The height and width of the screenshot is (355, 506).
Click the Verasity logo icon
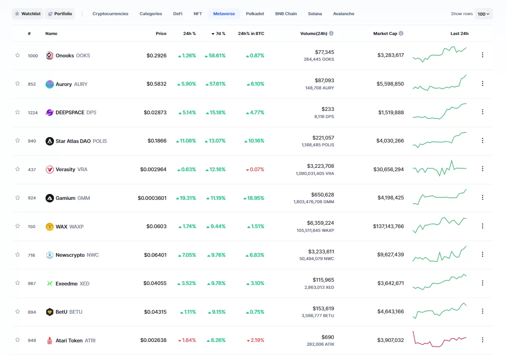click(49, 169)
